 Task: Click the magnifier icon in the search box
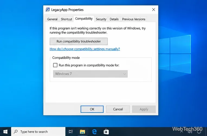[16, 131]
